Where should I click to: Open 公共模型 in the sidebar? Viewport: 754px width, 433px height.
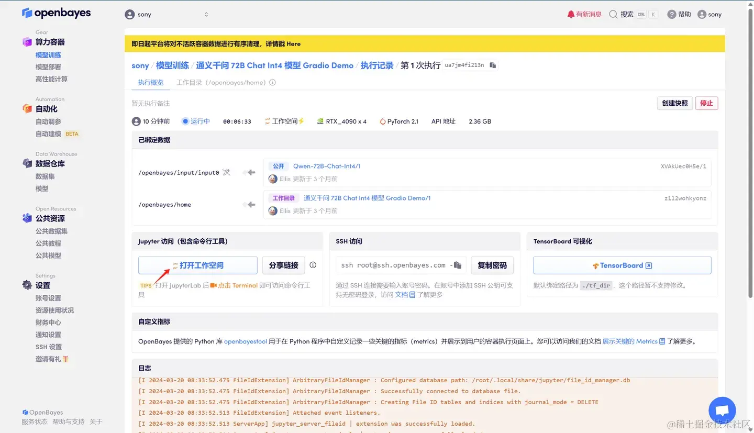[48, 256]
